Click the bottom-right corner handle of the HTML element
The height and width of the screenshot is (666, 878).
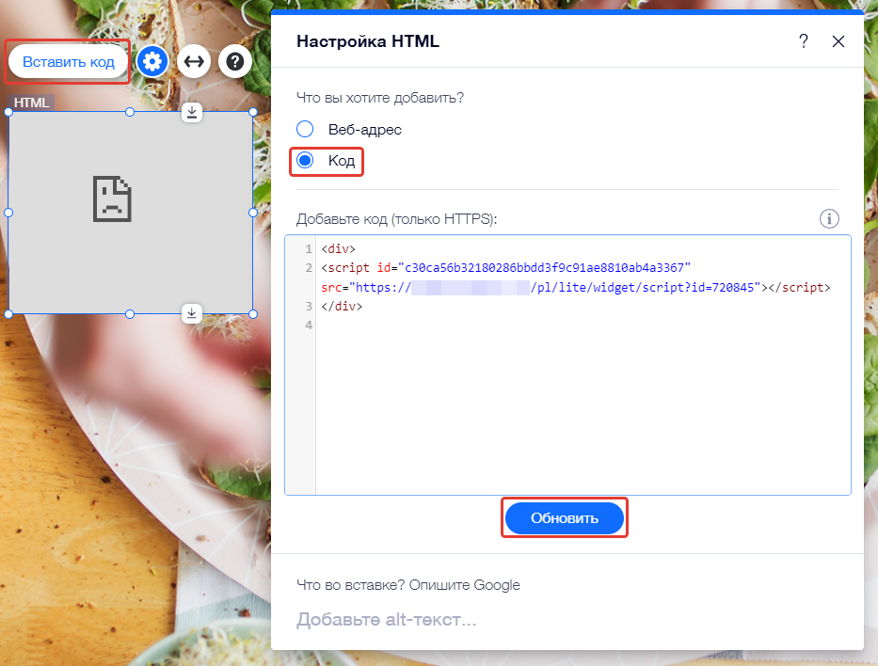(253, 314)
